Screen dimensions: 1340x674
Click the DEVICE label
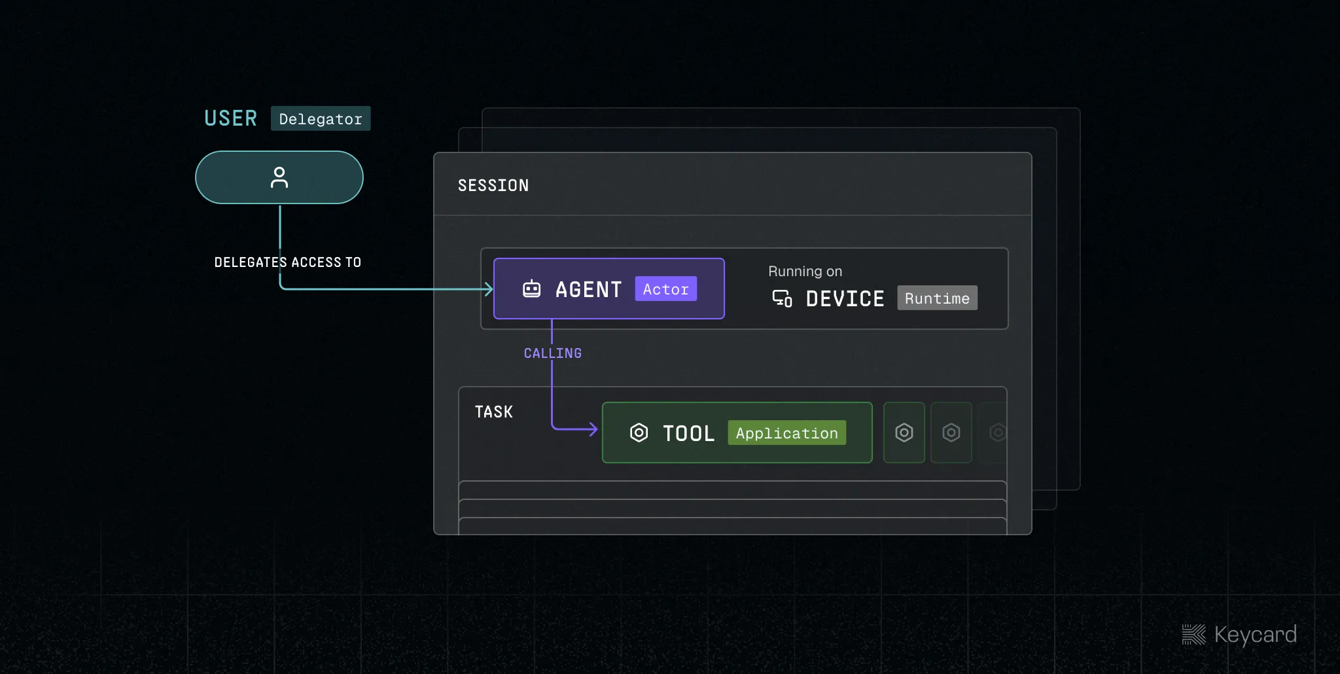pos(845,299)
